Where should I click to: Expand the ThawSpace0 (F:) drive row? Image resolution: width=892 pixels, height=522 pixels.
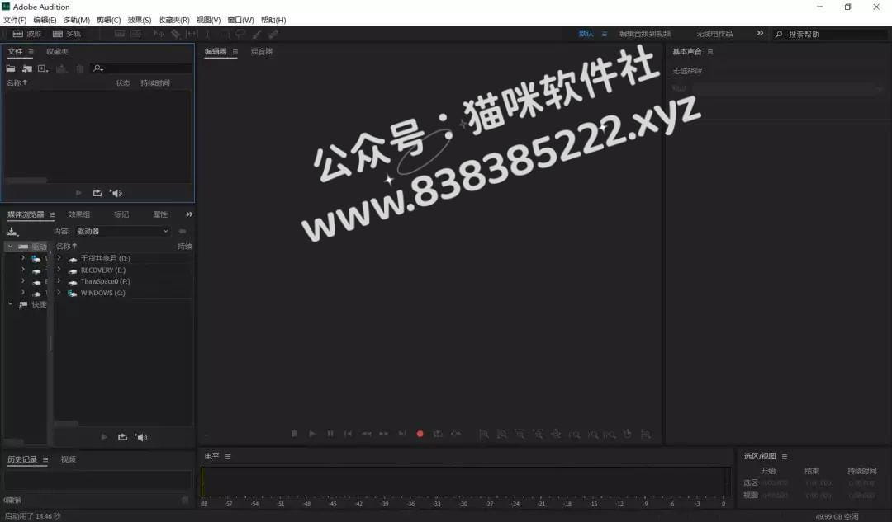pos(59,281)
